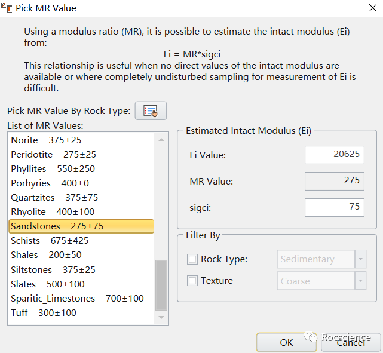Click the list scrollbar up arrow
This screenshot has width=383, height=353.
pos(161,140)
